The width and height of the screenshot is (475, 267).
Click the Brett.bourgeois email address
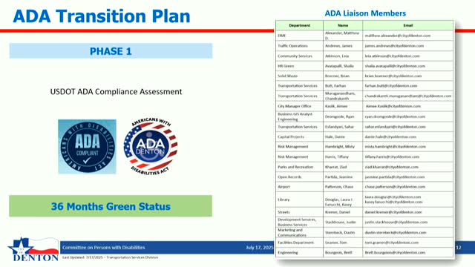(395, 252)
